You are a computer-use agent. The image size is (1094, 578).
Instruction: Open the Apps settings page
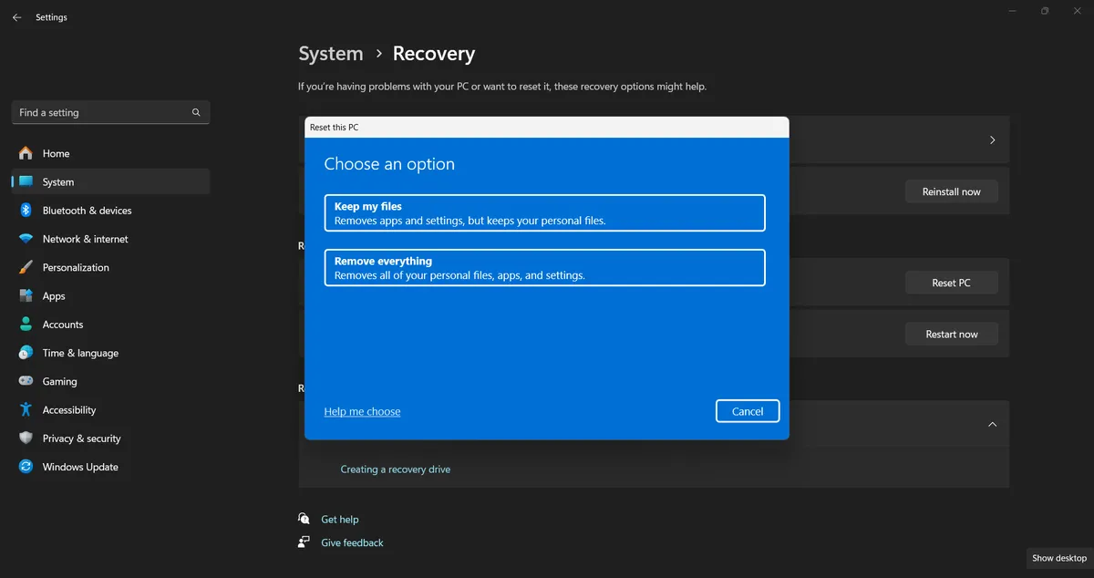110,295
